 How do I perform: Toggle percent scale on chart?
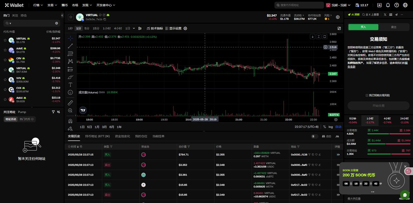click(x=324, y=127)
